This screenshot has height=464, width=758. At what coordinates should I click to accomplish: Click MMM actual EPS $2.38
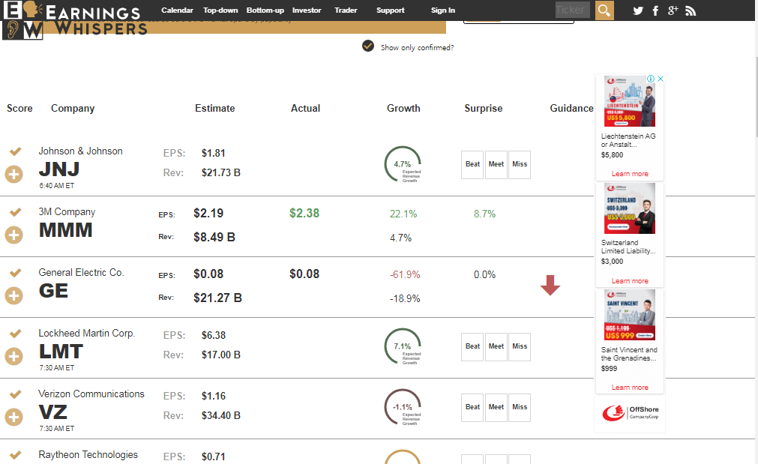tap(304, 213)
